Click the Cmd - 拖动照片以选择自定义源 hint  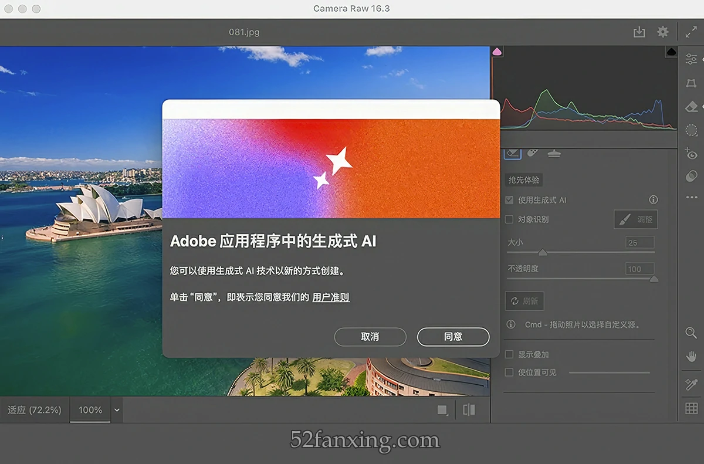pyautogui.click(x=582, y=324)
